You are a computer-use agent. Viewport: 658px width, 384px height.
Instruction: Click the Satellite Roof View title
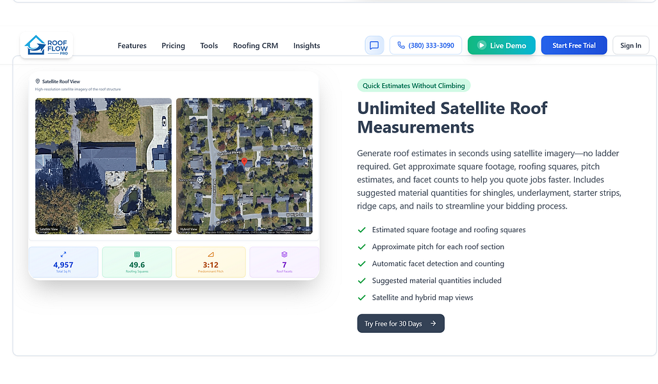point(61,81)
